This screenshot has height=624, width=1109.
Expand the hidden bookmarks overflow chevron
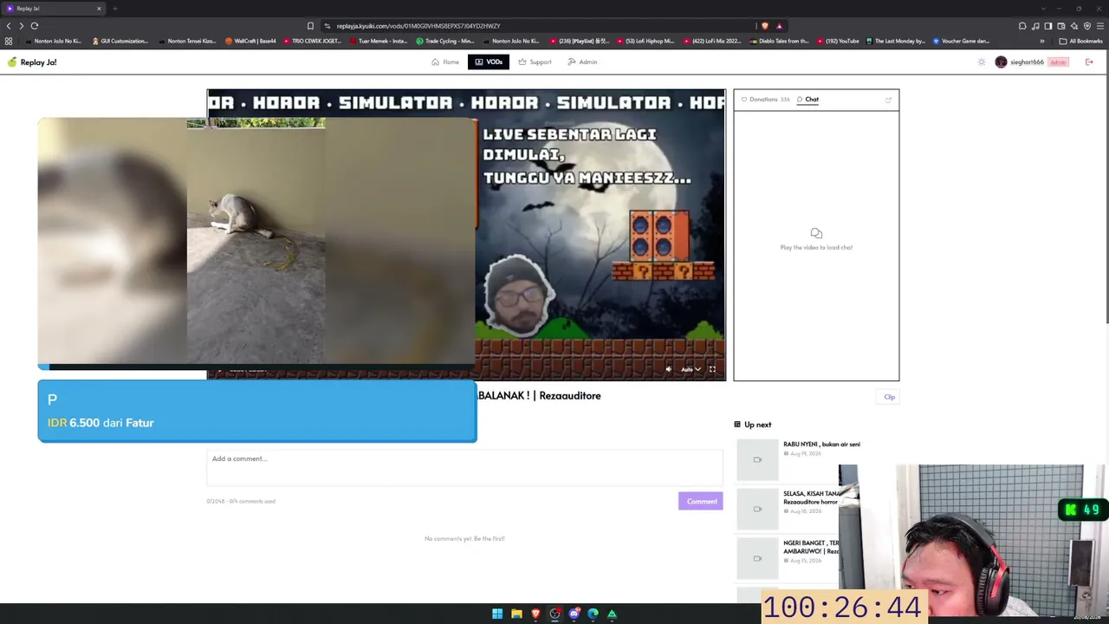pos(1042,41)
